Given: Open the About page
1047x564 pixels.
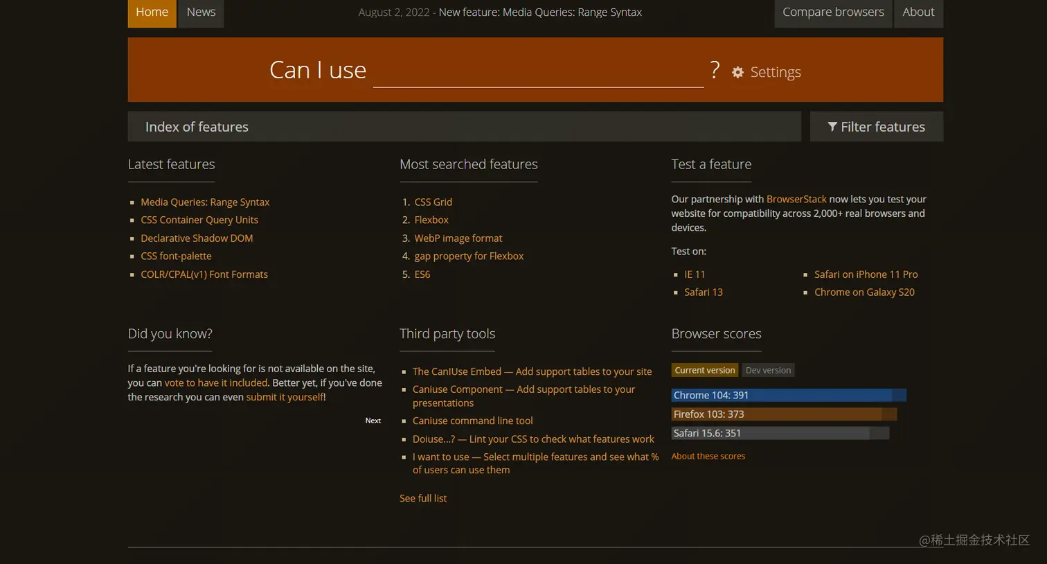Looking at the screenshot, I should pyautogui.click(x=918, y=12).
